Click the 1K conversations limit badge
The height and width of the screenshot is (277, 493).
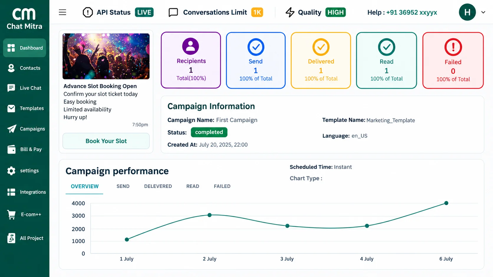[257, 12]
